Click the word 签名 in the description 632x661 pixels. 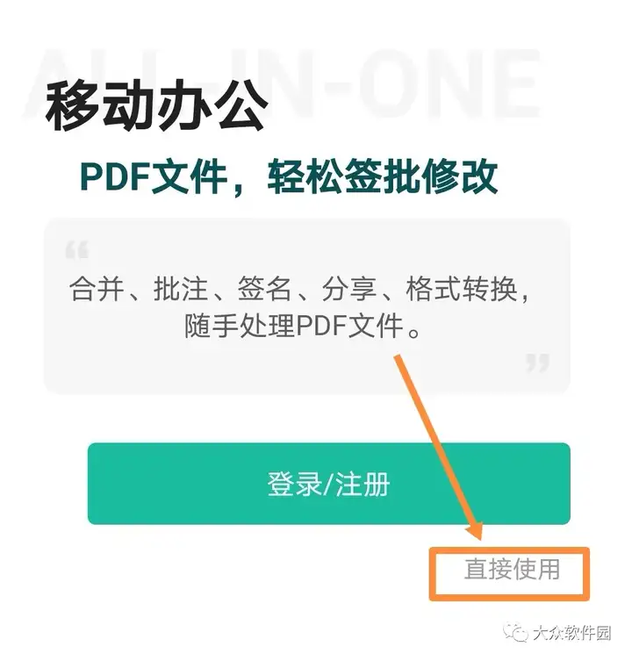click(265, 289)
